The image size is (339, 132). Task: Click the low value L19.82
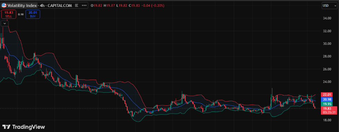[122, 6]
